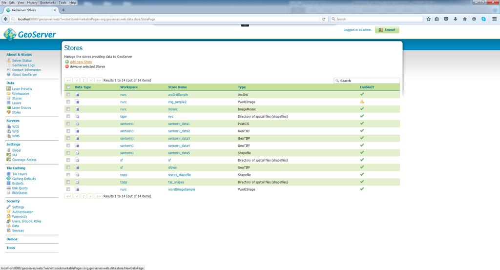
Task: Click the Passwords lock icon
Action: click(x=9, y=216)
